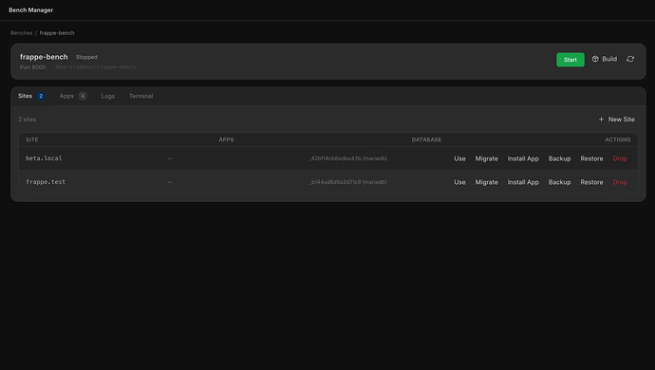
Task: Click the plus icon for New Site
Action: (601, 120)
